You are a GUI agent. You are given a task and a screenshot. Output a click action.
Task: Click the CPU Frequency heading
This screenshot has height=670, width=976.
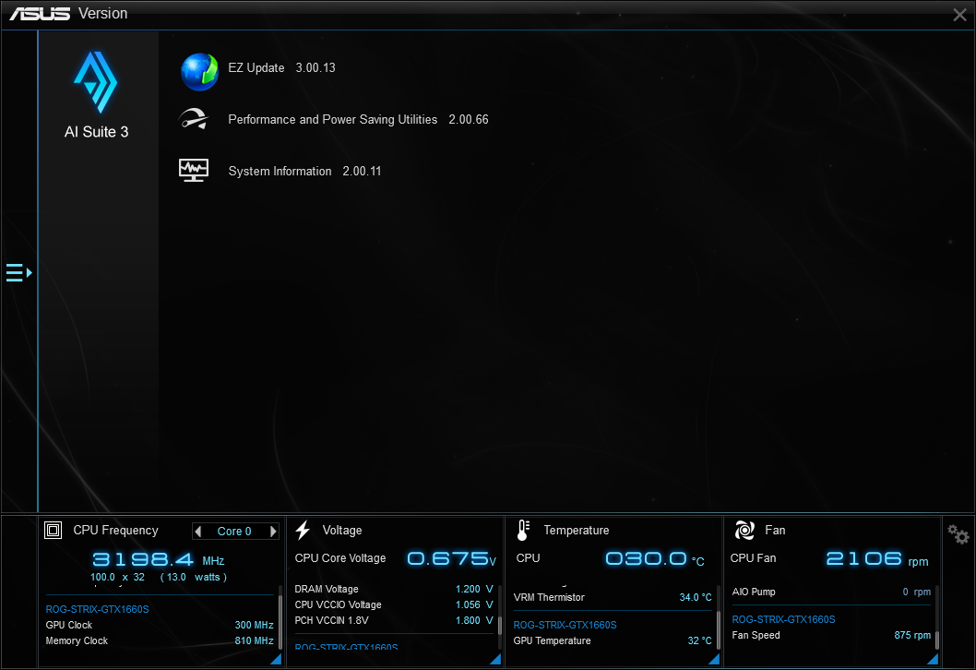point(116,531)
